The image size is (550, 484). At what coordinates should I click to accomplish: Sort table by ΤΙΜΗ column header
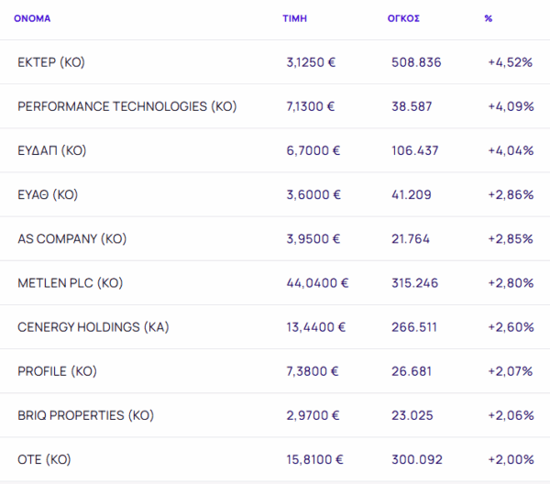pyautogui.click(x=294, y=18)
